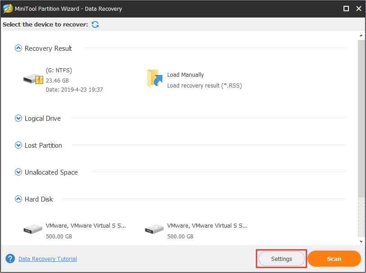Viewport: 366px width, 273px height.
Task: Expand the Logical Drive section
Action: pyautogui.click(x=18, y=118)
